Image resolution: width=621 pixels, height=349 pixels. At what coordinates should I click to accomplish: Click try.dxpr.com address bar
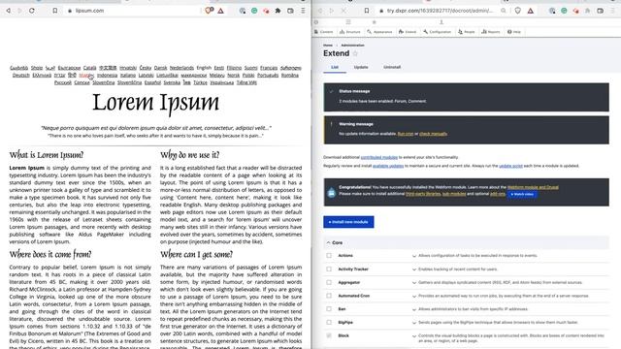pyautogui.click(x=440, y=11)
